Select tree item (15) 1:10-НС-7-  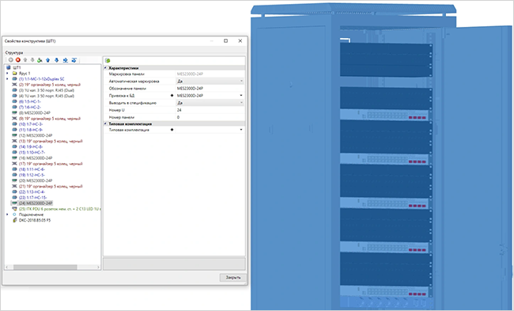point(32,153)
